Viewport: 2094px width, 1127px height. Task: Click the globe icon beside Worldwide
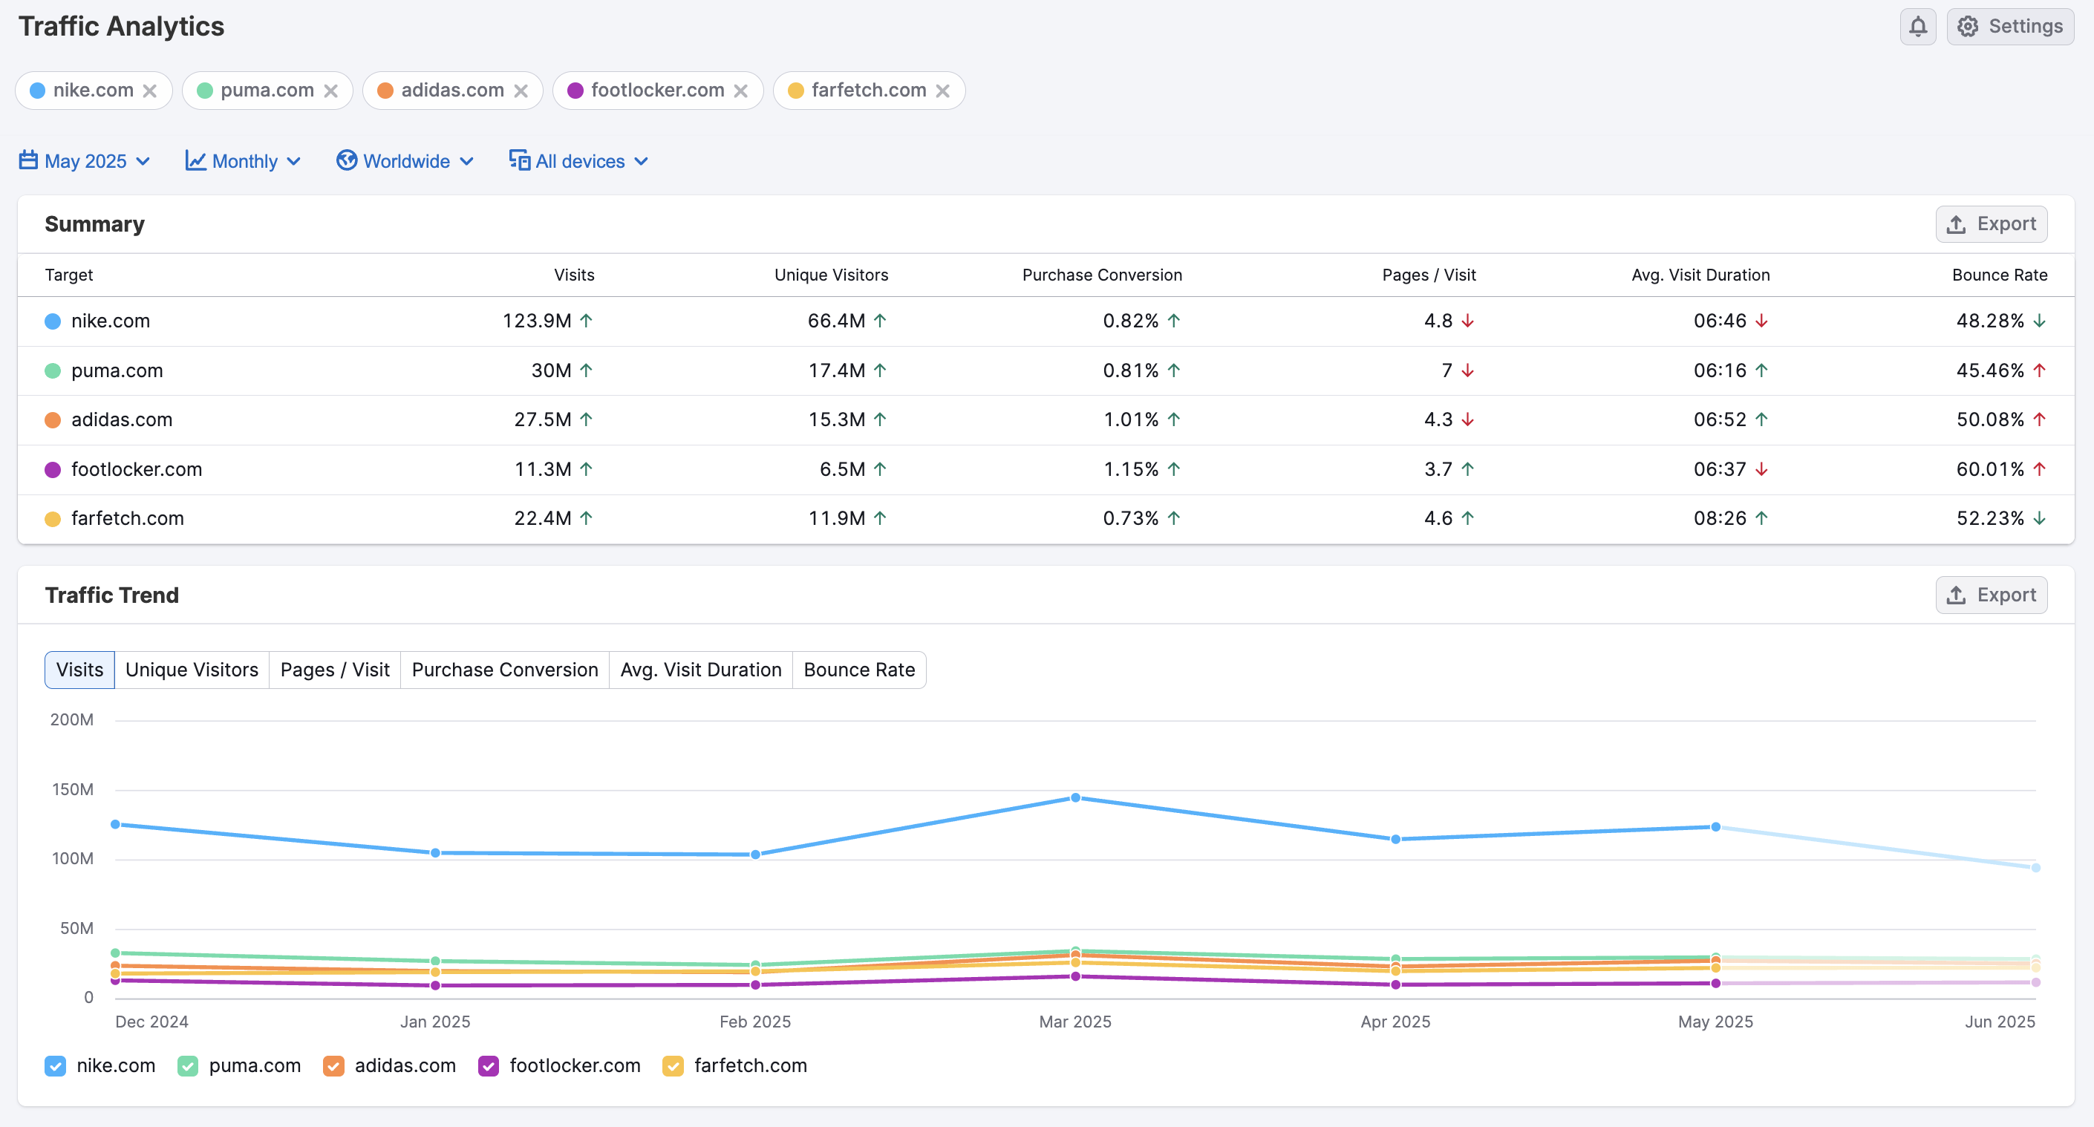[346, 161]
